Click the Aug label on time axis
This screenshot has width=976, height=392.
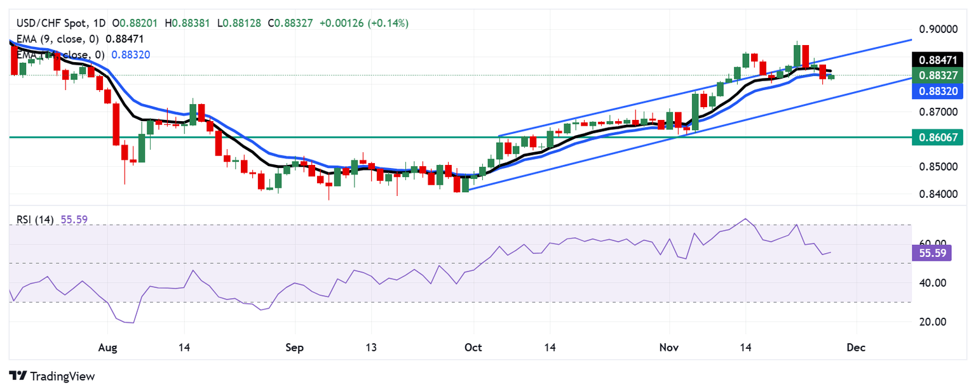tap(107, 348)
